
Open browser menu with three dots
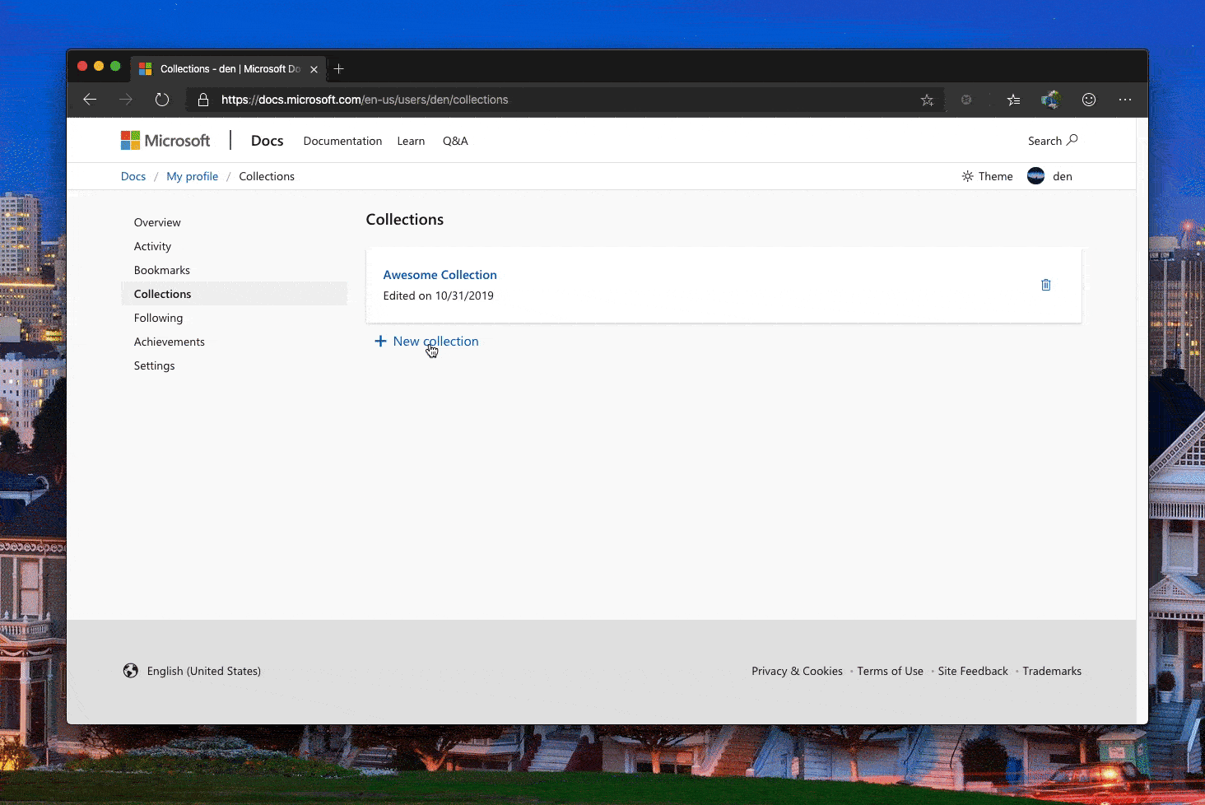pos(1125,100)
